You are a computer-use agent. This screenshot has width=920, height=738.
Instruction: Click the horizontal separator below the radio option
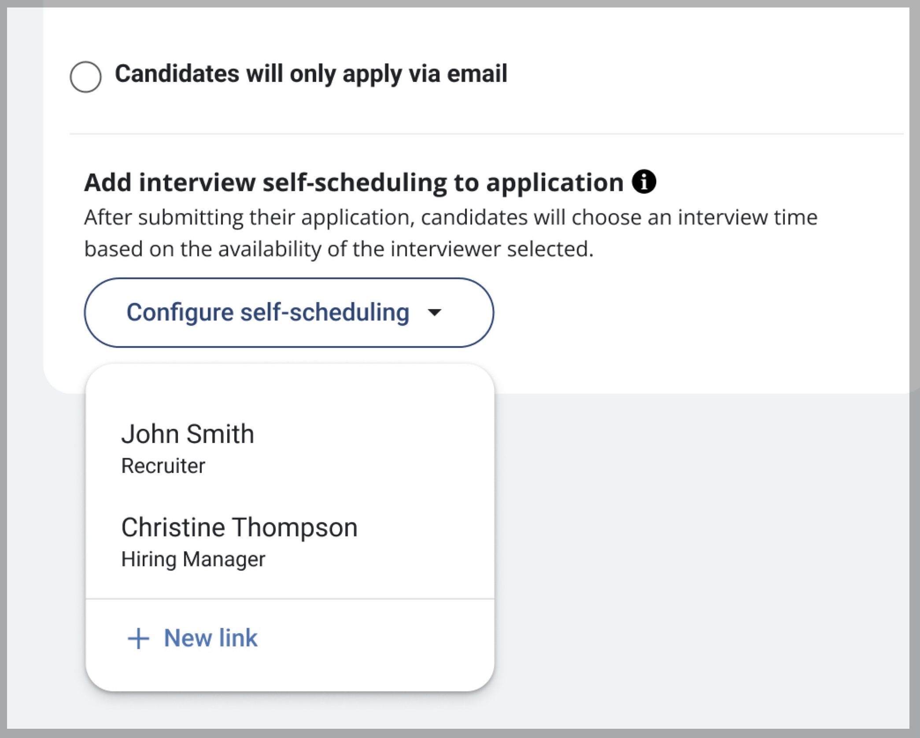(x=487, y=133)
